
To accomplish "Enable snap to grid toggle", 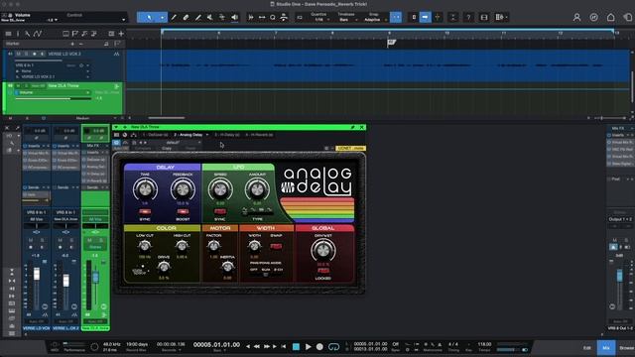I will click(x=396, y=18).
